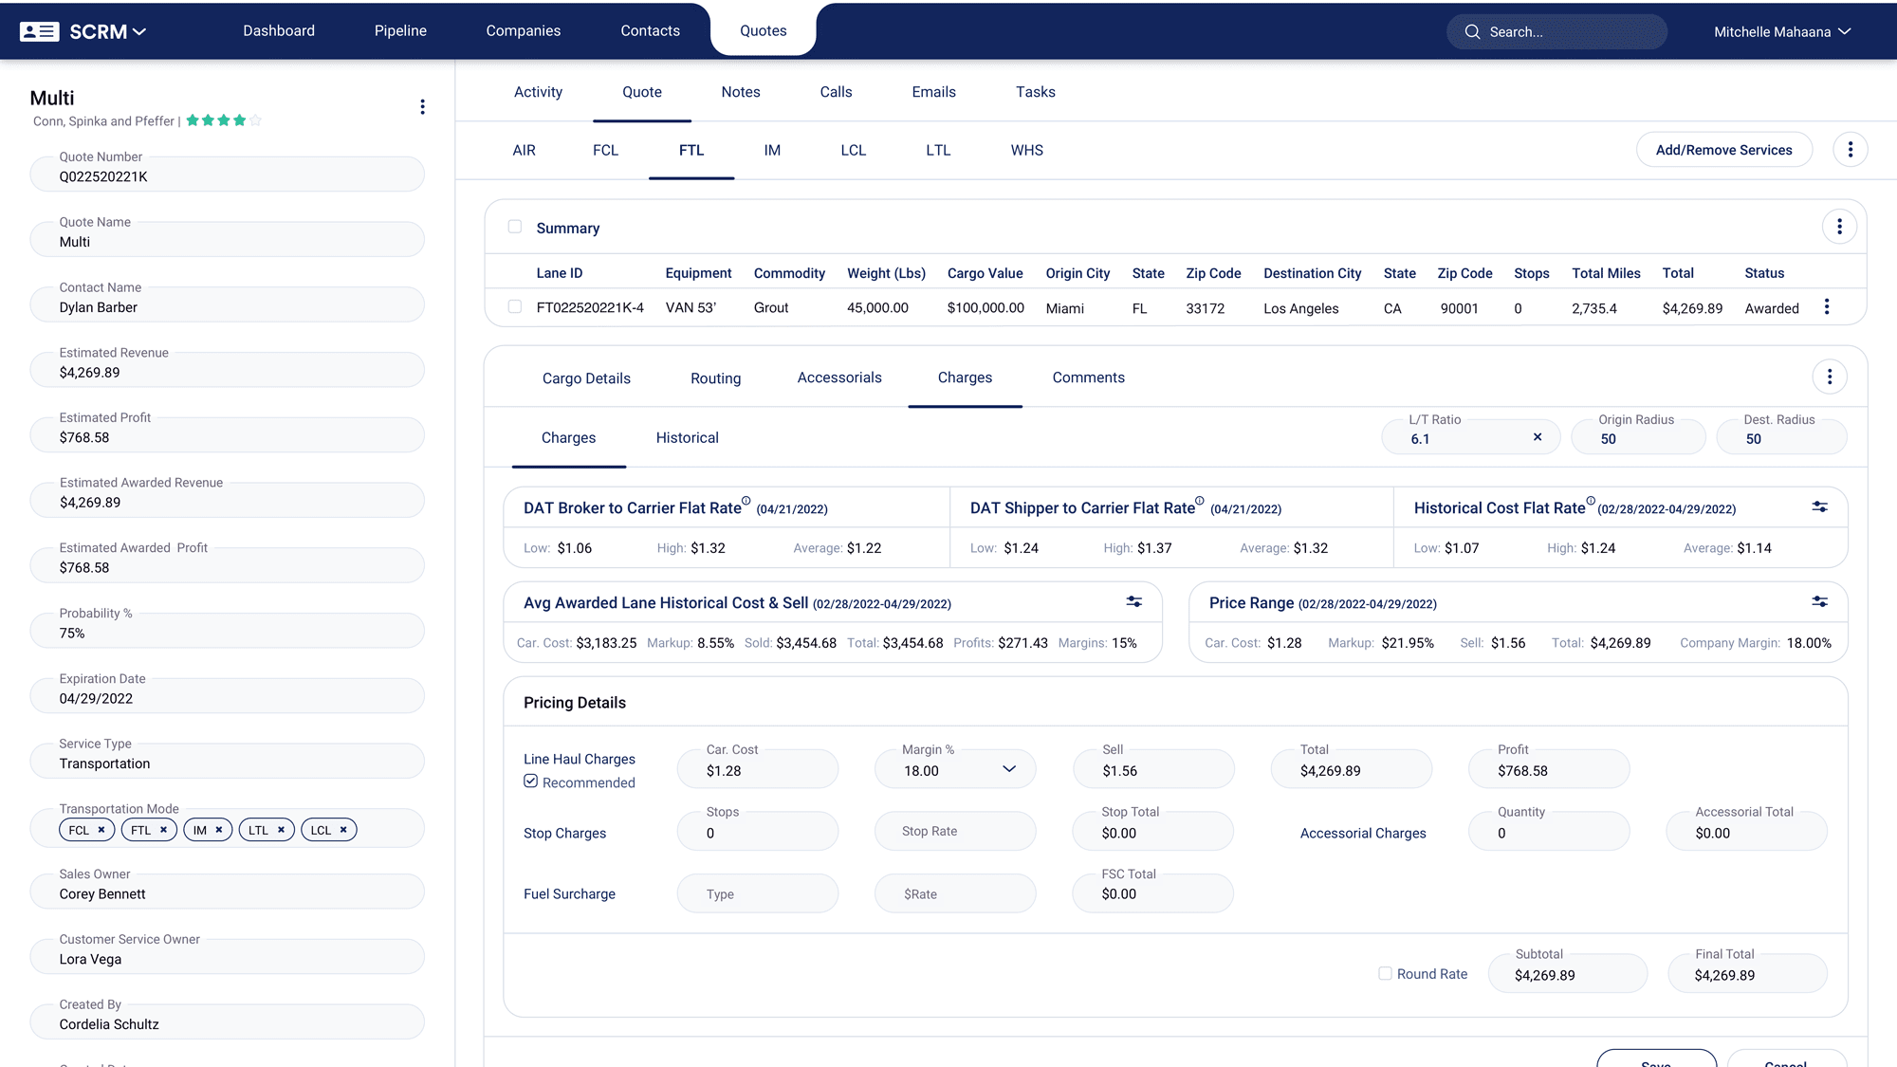Open the Charges section kebab menu
1897x1067 pixels.
(1830, 376)
